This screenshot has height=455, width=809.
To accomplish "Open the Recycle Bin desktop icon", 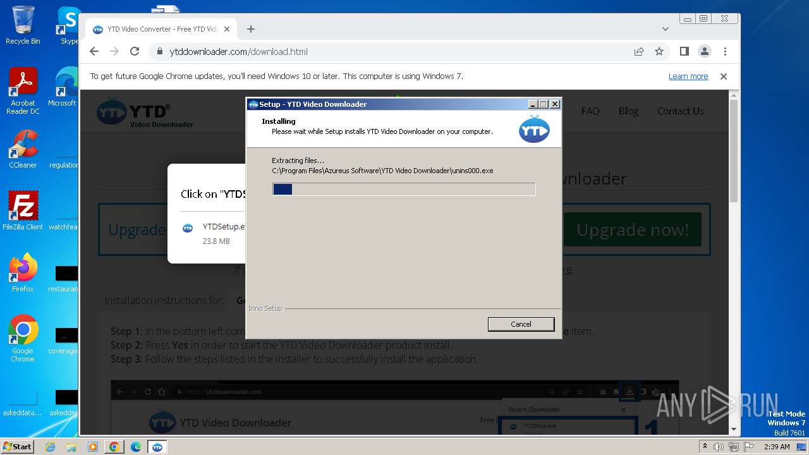I will tap(23, 25).
